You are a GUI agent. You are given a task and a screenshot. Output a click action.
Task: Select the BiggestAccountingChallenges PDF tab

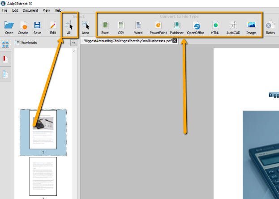[x=127, y=41]
